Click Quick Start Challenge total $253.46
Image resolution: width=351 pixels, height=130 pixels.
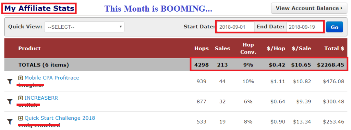point(334,121)
